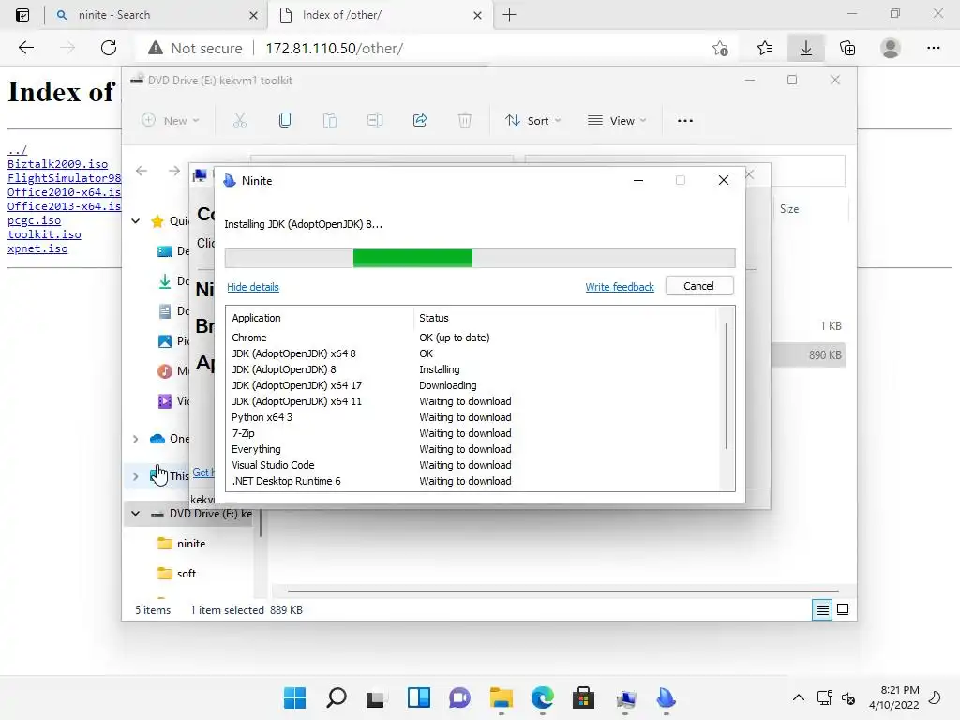Open the browser Settings and more menu
Image resolution: width=960 pixels, height=720 pixels.
click(x=933, y=48)
